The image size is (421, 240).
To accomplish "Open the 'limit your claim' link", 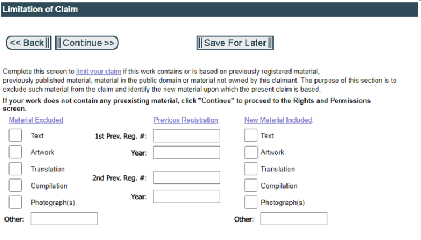I will tap(99, 72).
